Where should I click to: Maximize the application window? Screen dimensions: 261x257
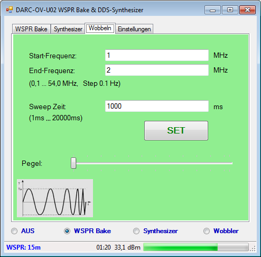point(230,10)
